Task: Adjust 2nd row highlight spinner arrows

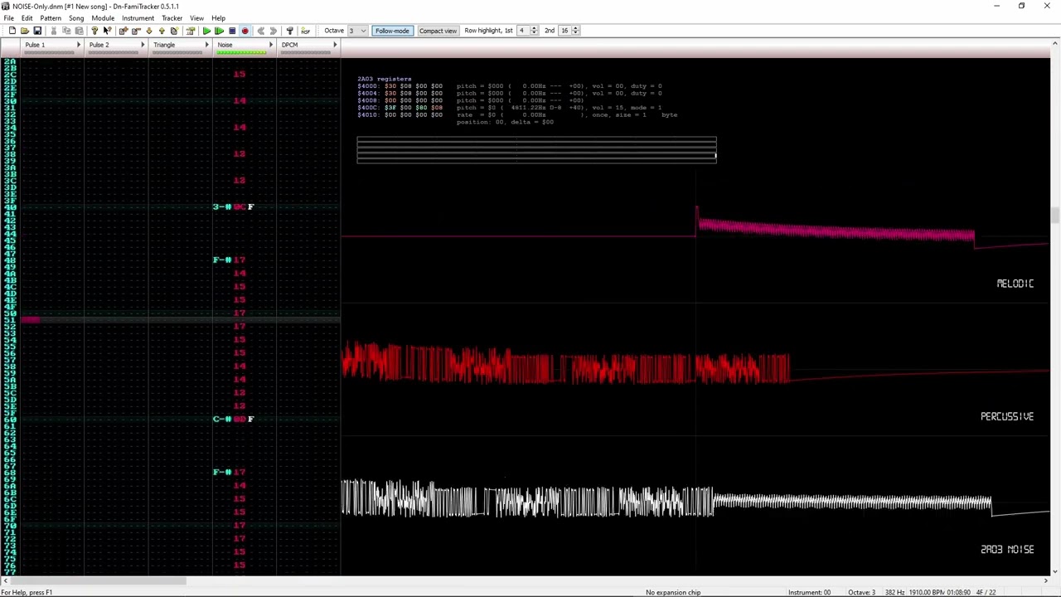Action: click(x=577, y=31)
